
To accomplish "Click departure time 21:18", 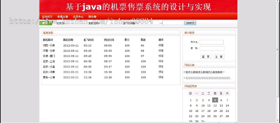I will 87,78.
